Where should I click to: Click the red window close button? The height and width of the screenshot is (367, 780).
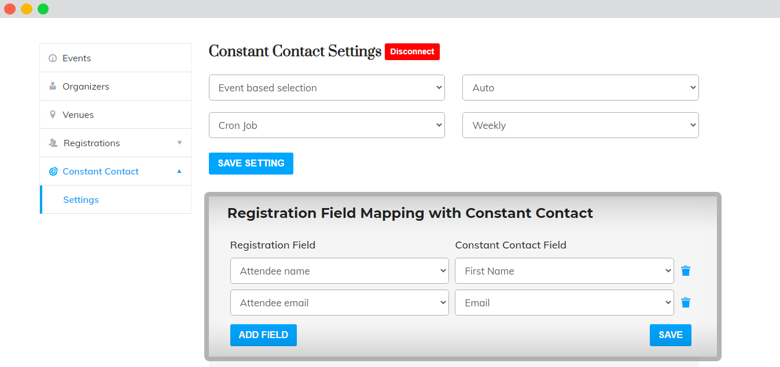click(x=10, y=9)
